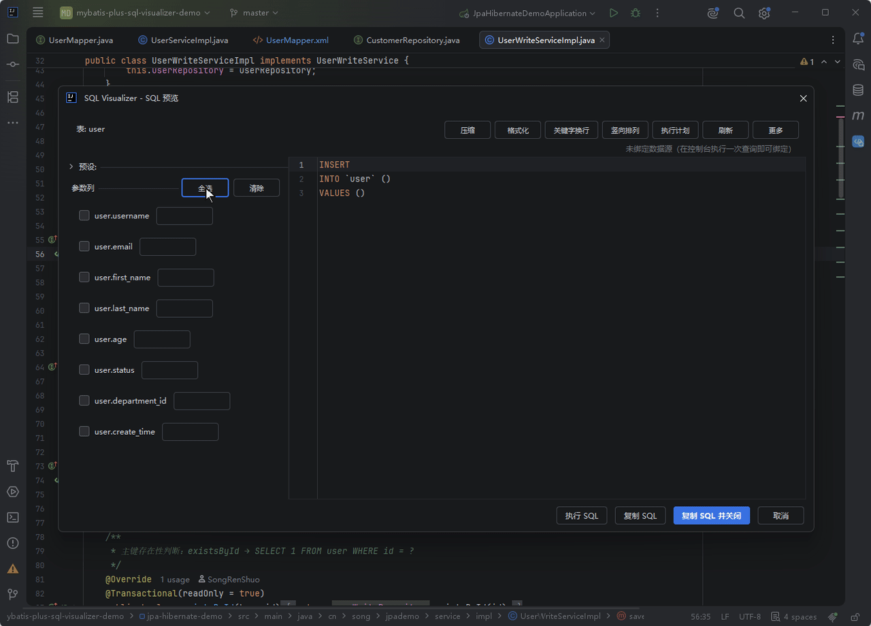
Task: Open the Git tool window icon
Action: (13, 594)
